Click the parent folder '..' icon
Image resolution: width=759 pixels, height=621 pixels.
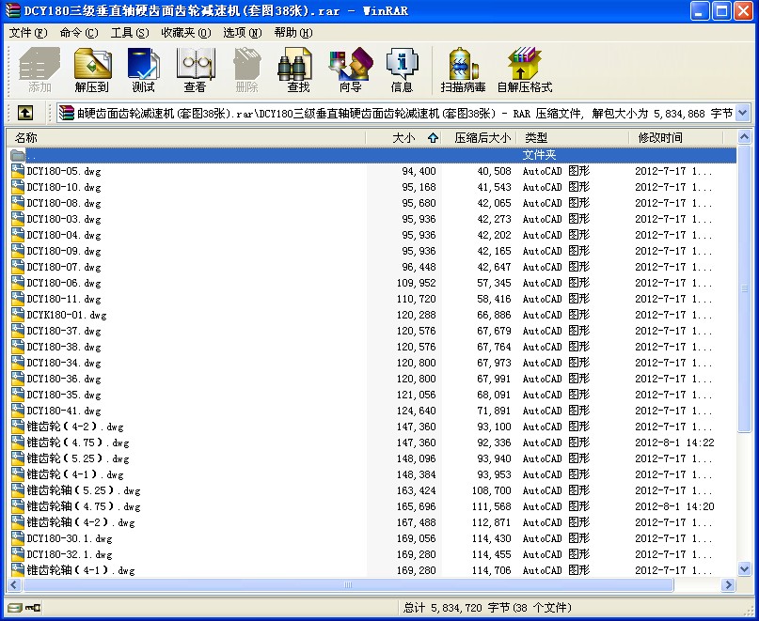(x=18, y=155)
